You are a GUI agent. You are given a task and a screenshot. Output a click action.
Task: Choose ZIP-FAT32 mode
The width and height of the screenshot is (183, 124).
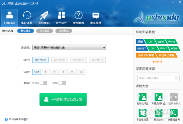point(60,60)
